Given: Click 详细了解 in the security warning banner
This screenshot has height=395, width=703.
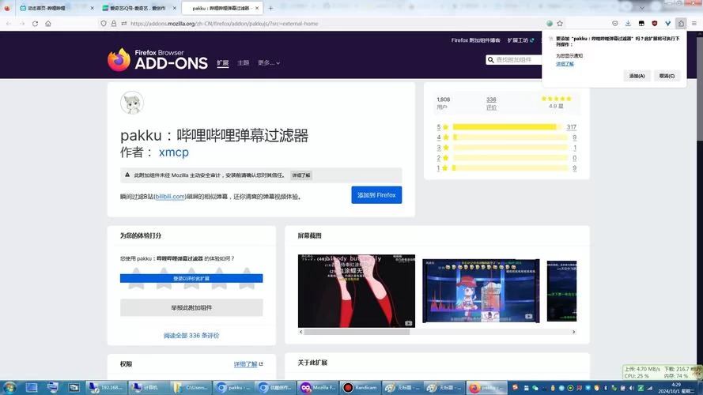Looking at the screenshot, I should [300, 175].
